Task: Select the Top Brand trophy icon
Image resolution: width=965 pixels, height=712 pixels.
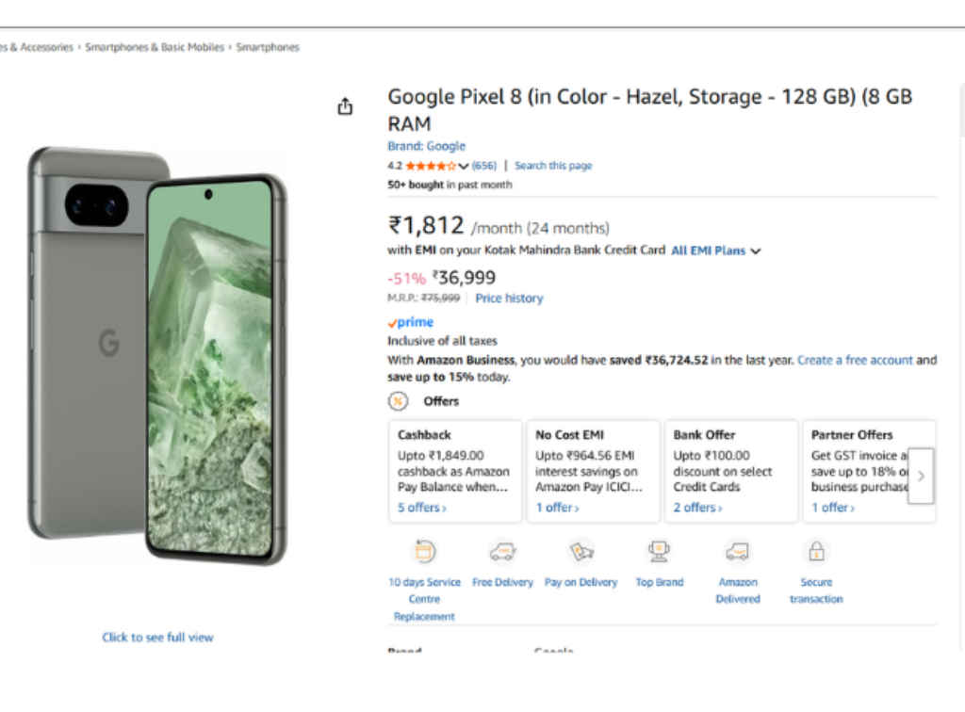Action: click(x=658, y=551)
